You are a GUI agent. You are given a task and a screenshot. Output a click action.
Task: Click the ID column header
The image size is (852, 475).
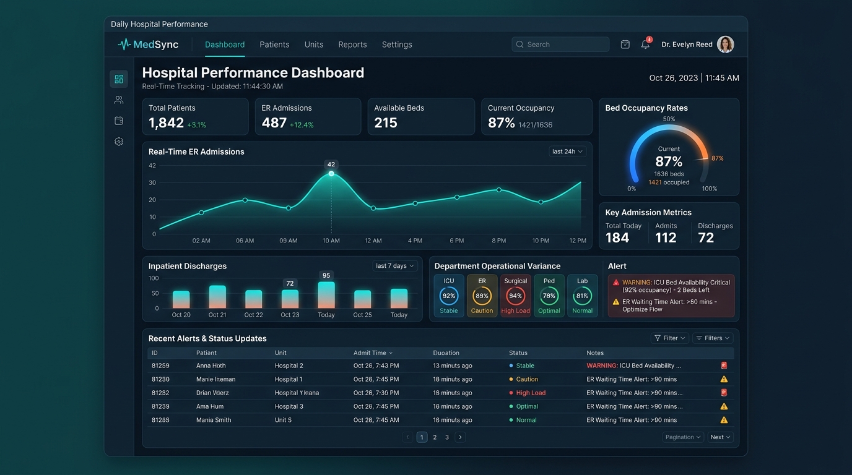155,353
